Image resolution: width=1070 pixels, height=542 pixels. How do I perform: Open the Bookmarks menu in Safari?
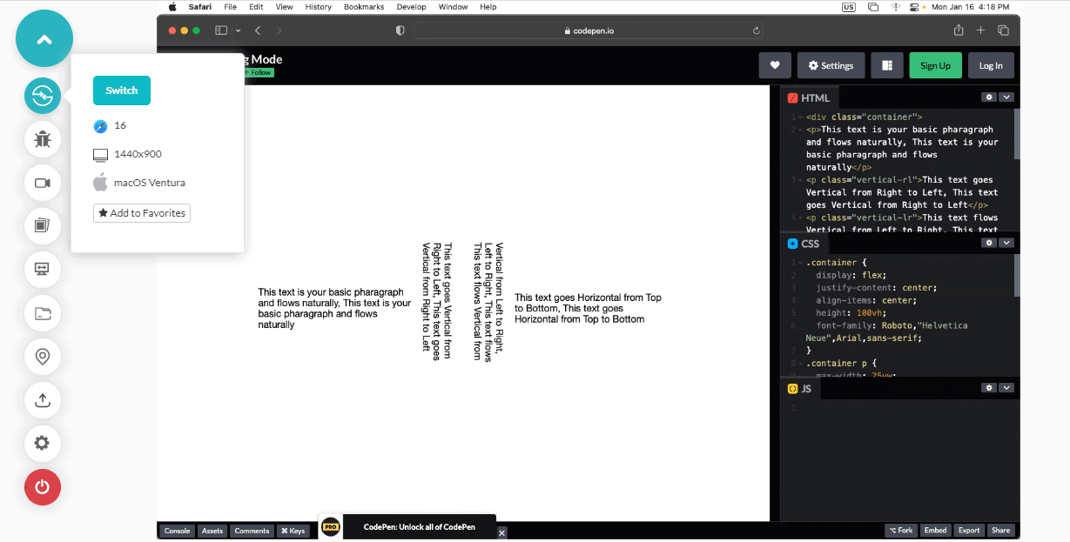tap(363, 6)
